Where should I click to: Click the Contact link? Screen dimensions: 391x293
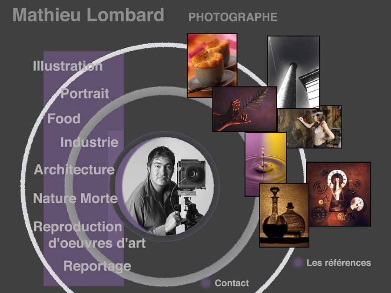[232, 283]
